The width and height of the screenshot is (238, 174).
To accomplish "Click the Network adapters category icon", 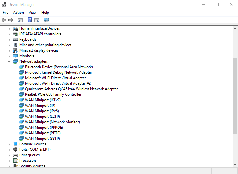I will (15, 61).
